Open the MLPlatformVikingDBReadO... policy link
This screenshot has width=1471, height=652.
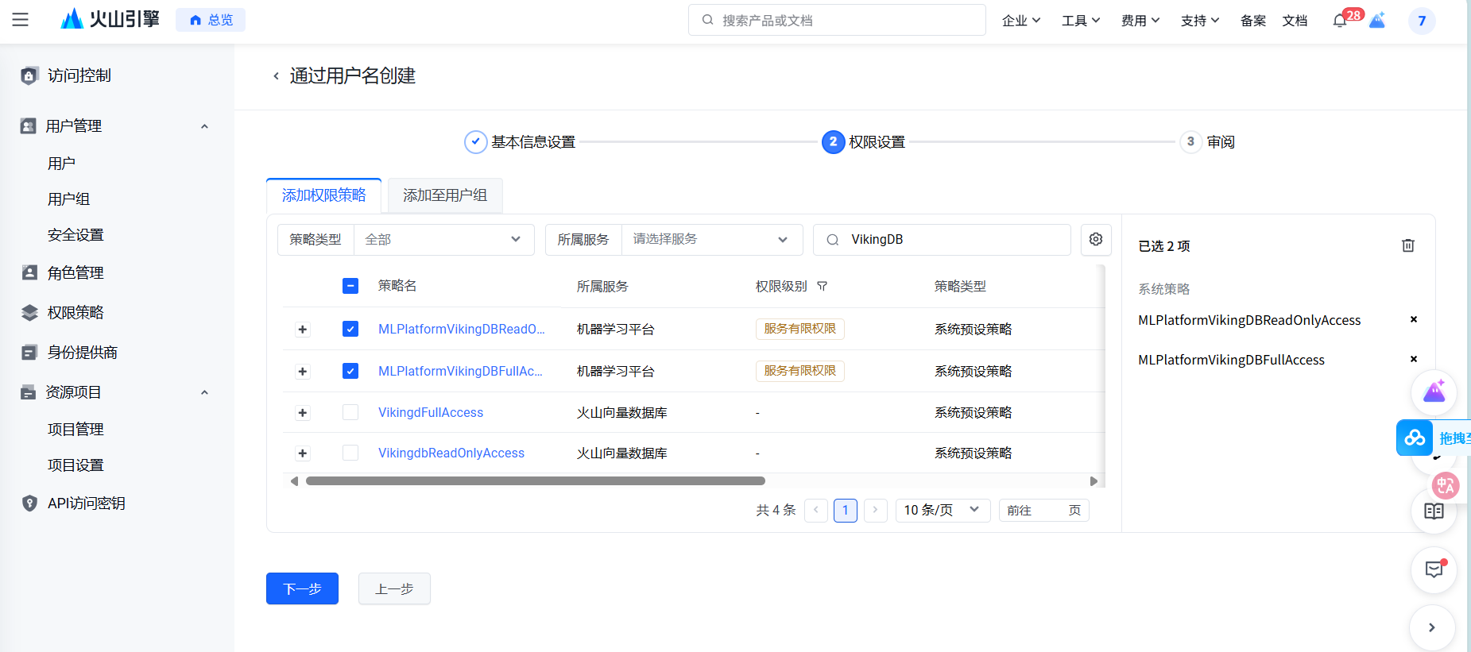click(x=461, y=329)
